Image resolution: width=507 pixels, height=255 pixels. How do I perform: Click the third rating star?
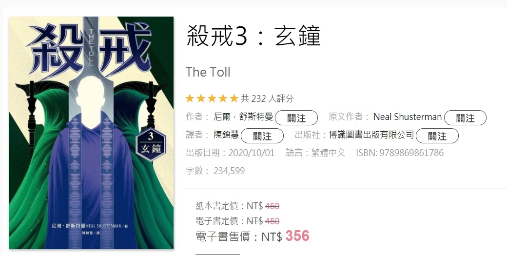tap(212, 98)
